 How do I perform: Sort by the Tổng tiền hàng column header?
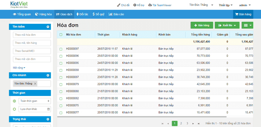(x=200, y=35)
